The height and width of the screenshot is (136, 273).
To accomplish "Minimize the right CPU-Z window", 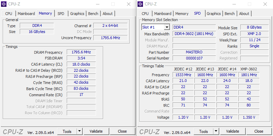I will point(234,4).
